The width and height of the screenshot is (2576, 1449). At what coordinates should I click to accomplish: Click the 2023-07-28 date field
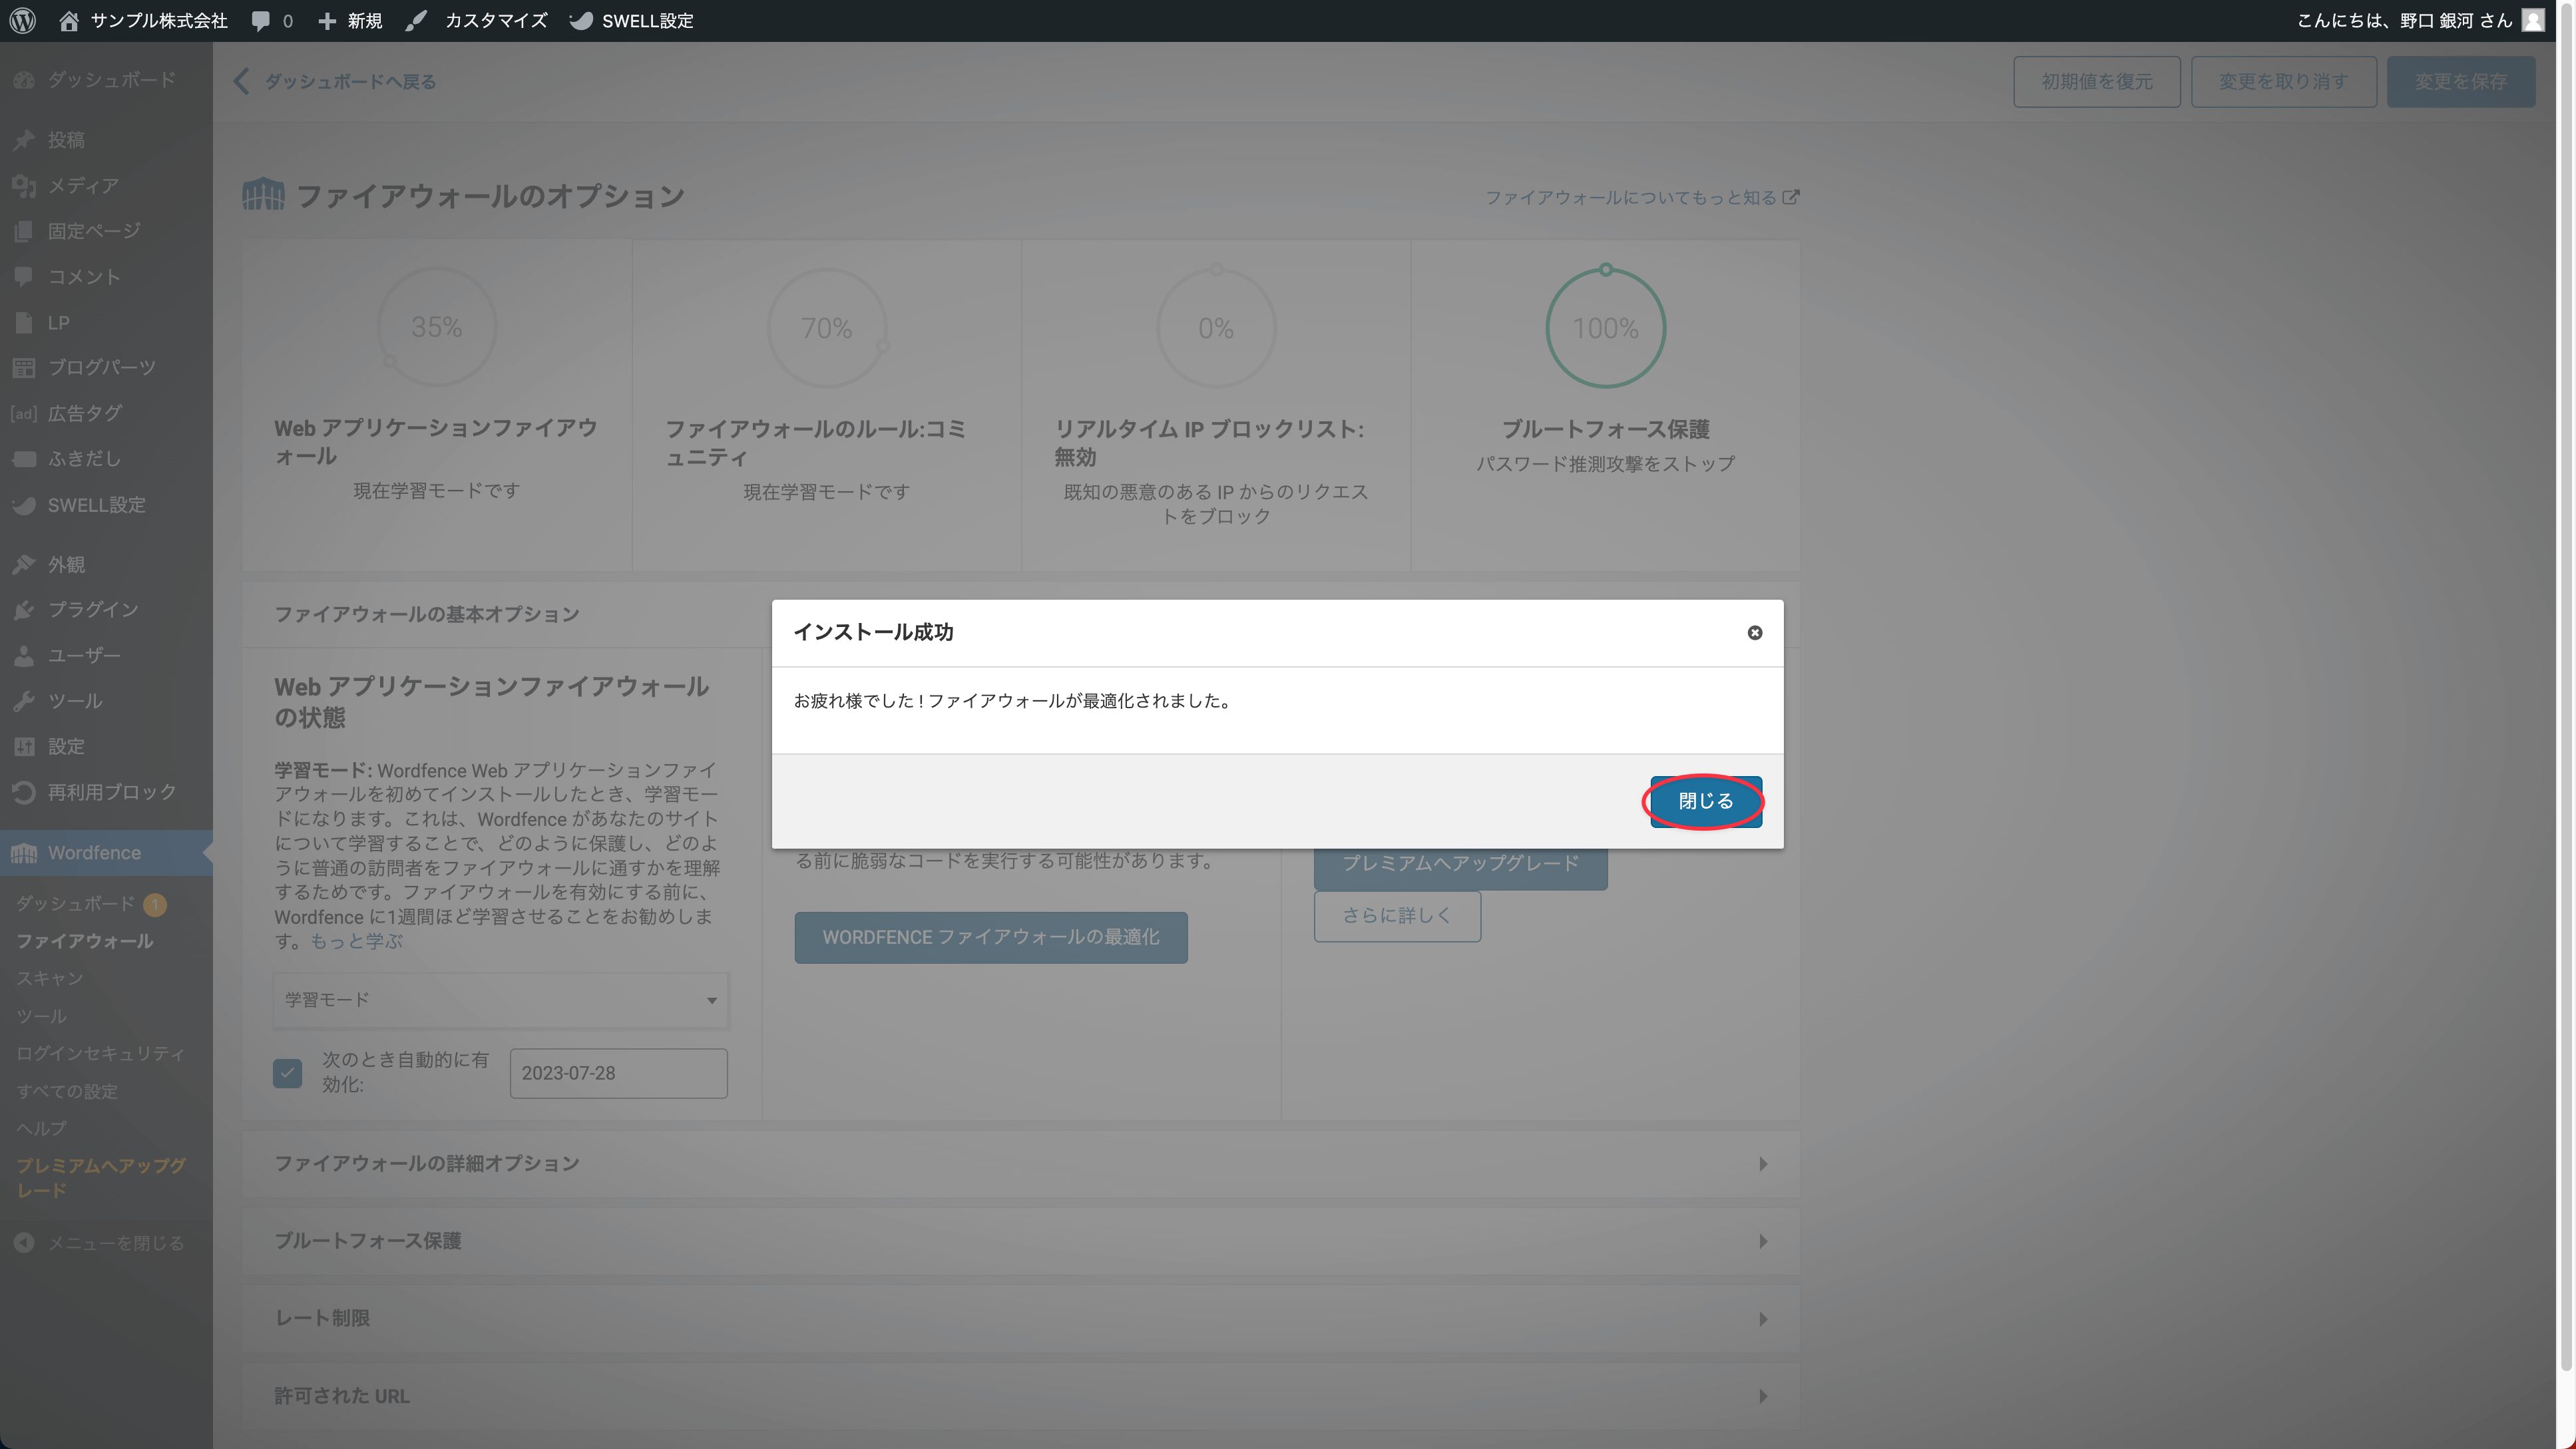[618, 1073]
